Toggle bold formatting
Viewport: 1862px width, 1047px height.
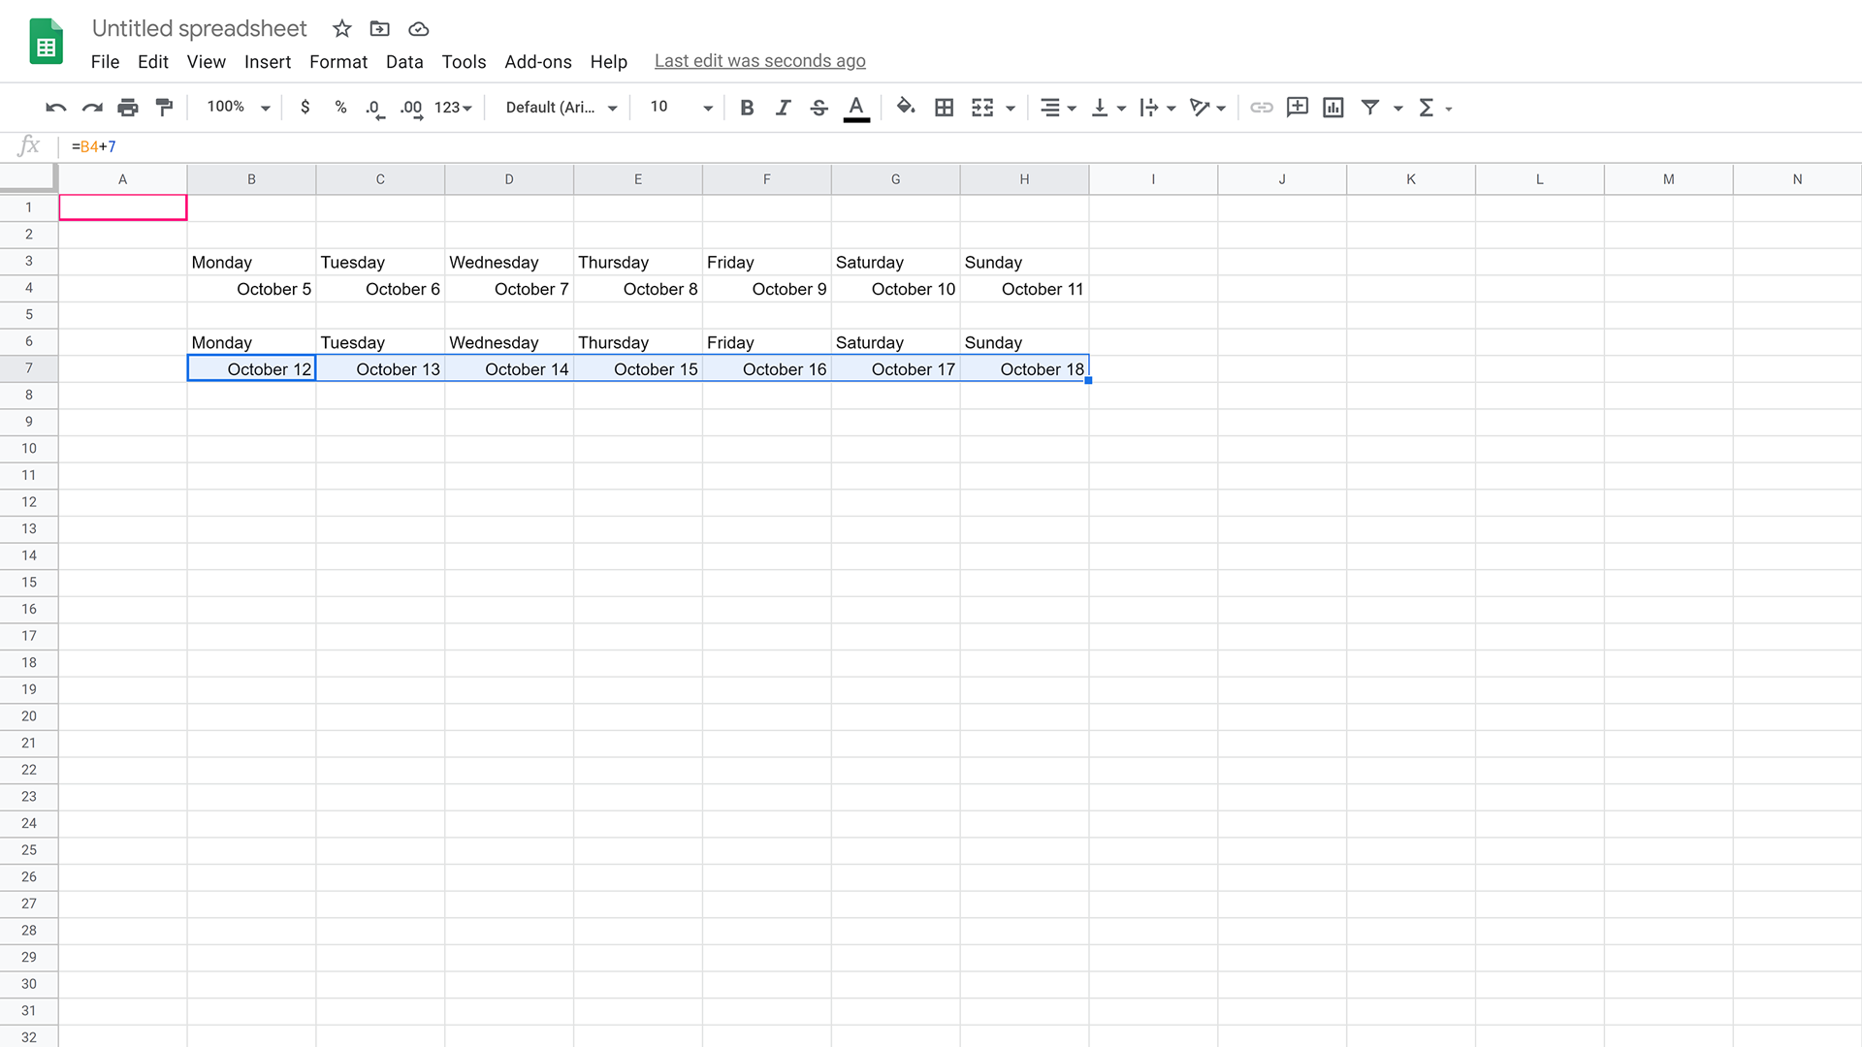[746, 107]
